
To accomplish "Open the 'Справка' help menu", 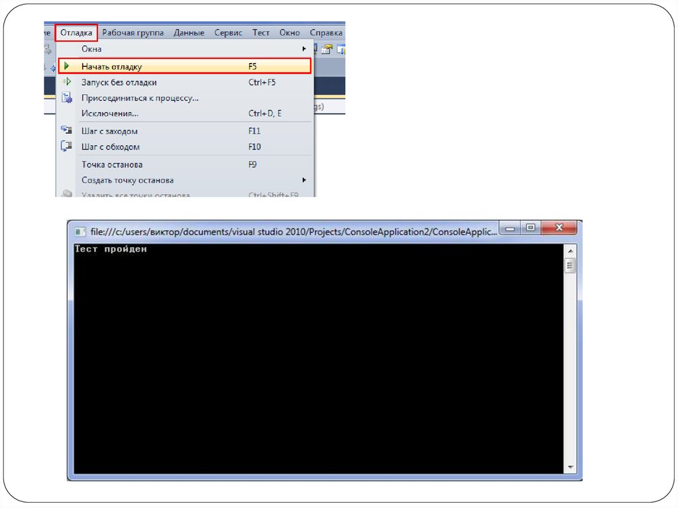I will tap(326, 32).
